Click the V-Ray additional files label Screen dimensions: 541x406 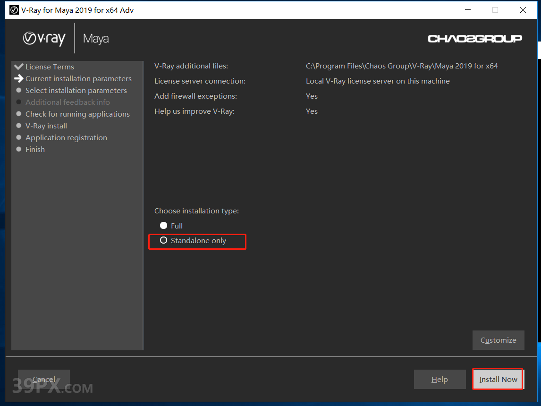(191, 66)
